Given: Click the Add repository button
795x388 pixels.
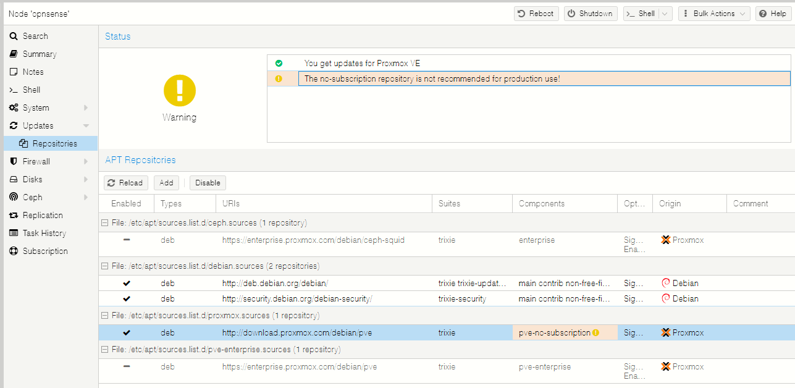Looking at the screenshot, I should pyautogui.click(x=166, y=182).
